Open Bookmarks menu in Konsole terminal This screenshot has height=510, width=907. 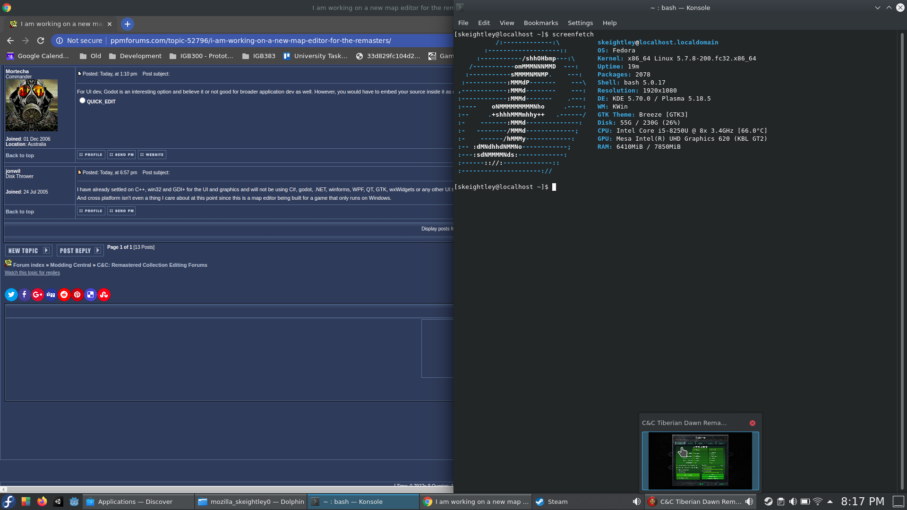click(540, 22)
